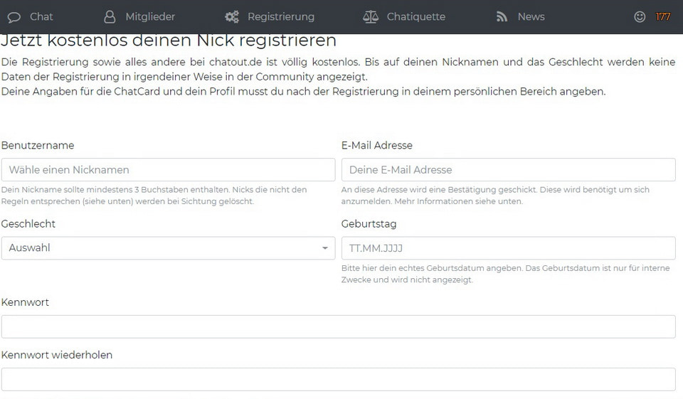Open the Chat menu item
This screenshot has width=683, height=399.
[41, 16]
